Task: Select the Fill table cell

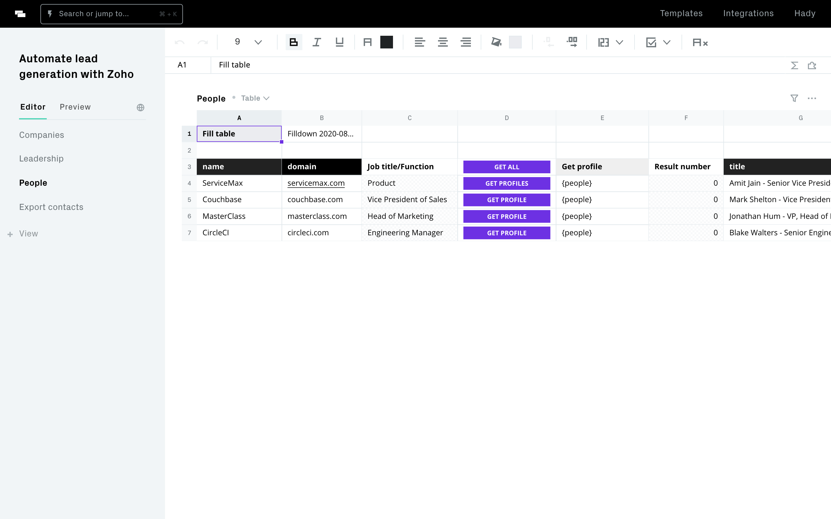Action: tap(239, 134)
